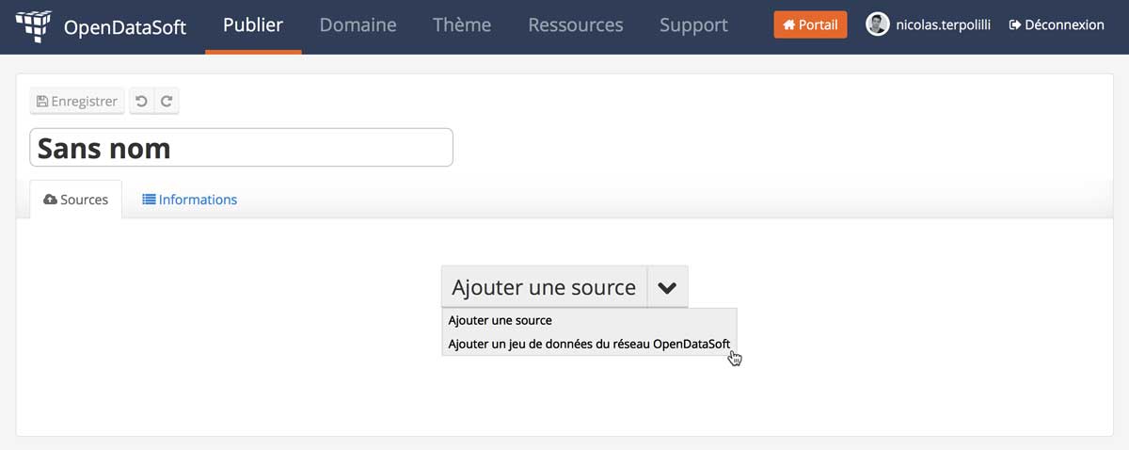Click the undo arrow icon

point(141,101)
